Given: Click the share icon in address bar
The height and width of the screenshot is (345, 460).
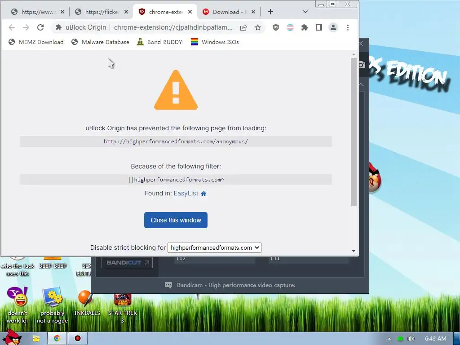Looking at the screenshot, I should tap(243, 27).
